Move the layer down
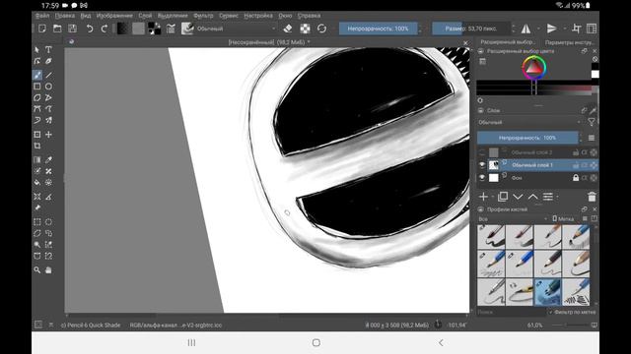Image resolution: width=631 pixels, height=354 pixels. [x=518, y=197]
